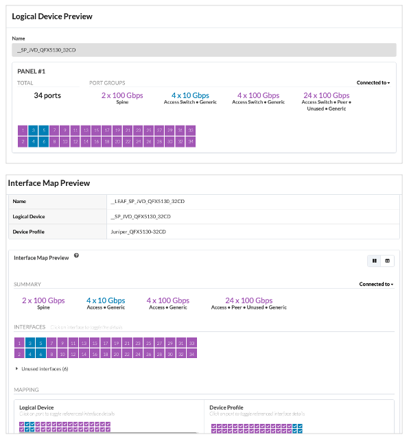Select port 12 in Panel #1
Image resolution: width=409 pixels, height=439 pixels.
coord(75,142)
